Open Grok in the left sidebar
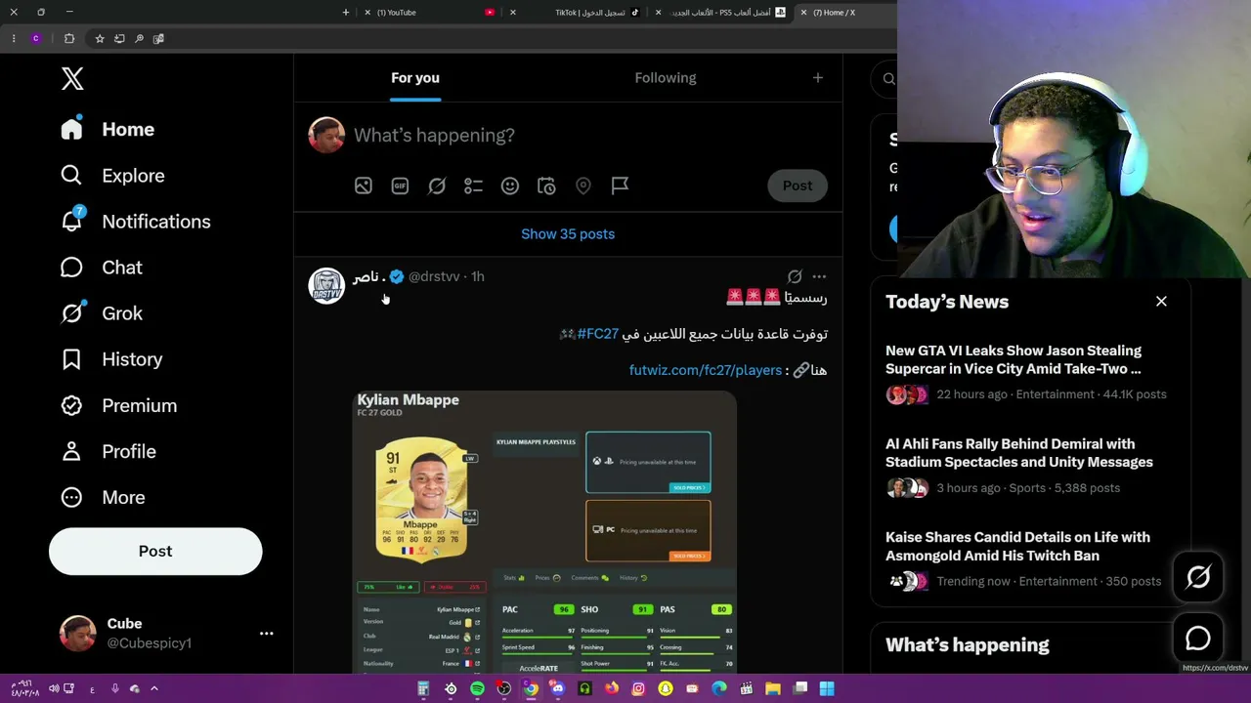1251x703 pixels. coord(101,313)
